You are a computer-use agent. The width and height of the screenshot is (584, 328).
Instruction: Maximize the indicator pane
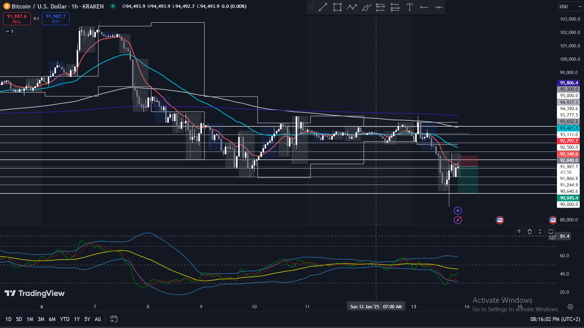click(551, 231)
